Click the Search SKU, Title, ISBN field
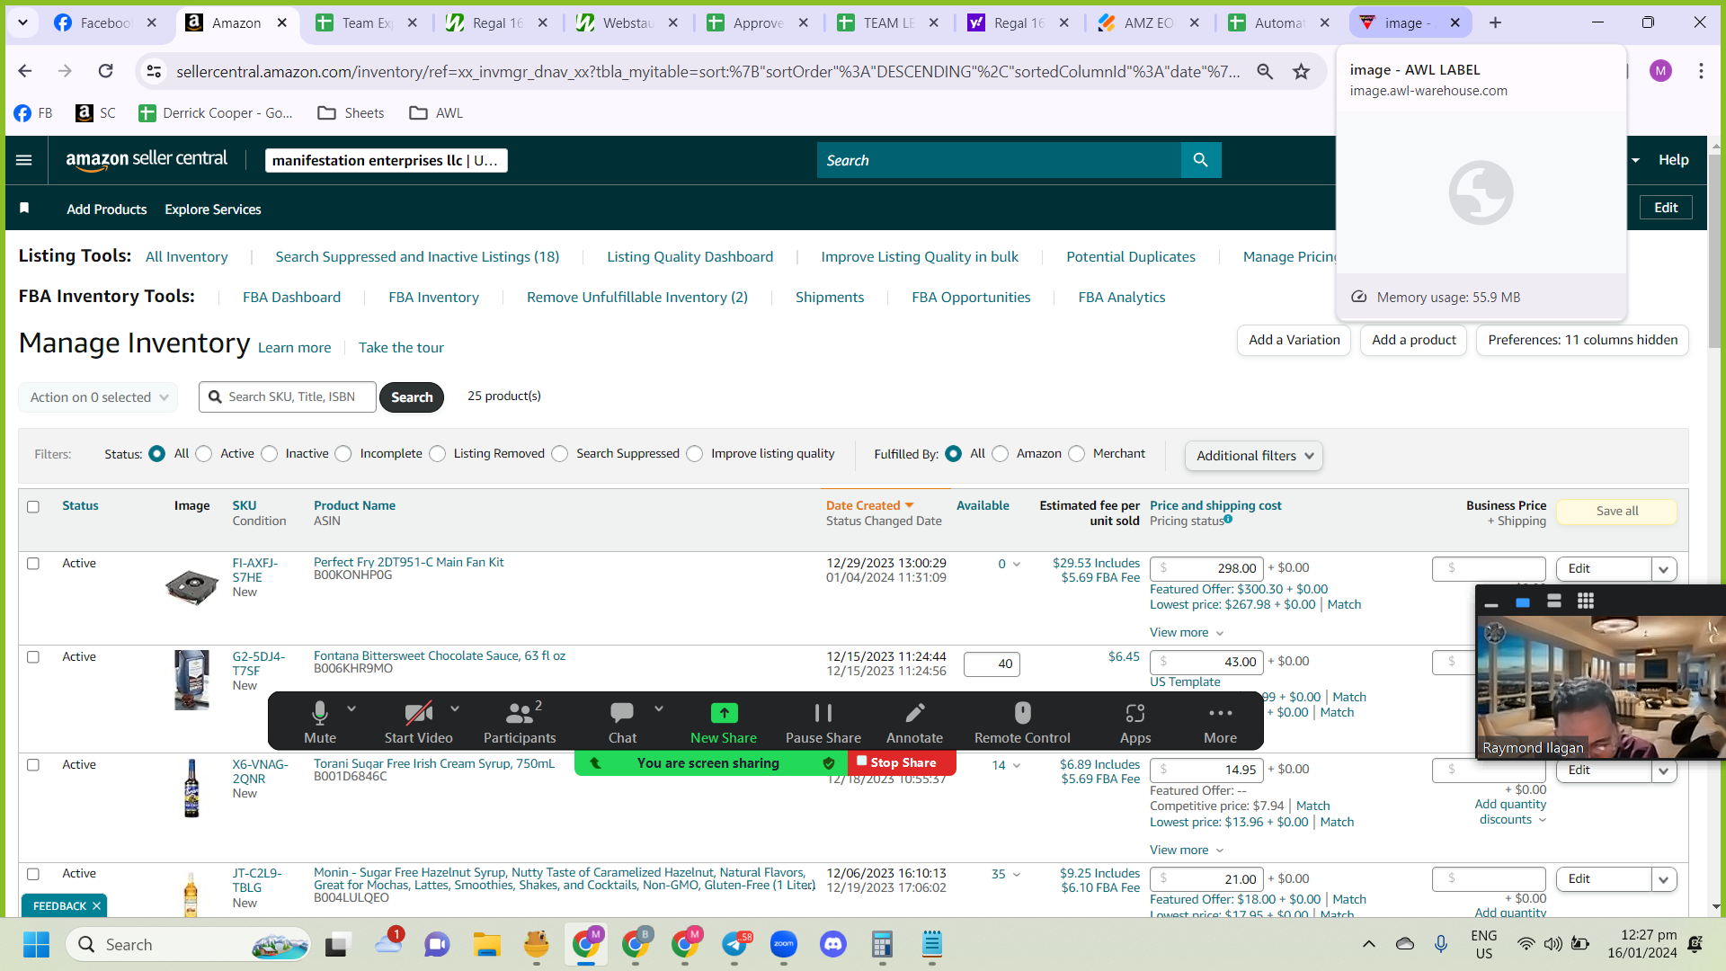 pyautogui.click(x=288, y=397)
